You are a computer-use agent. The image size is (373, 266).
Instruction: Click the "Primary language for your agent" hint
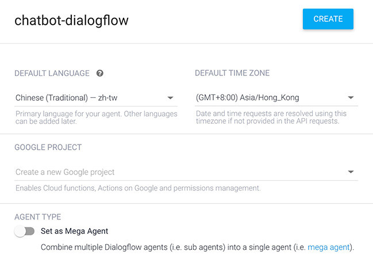[96, 117]
